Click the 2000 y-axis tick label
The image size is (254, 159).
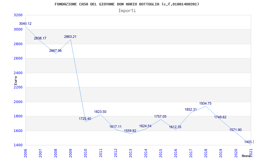(x=18, y=102)
